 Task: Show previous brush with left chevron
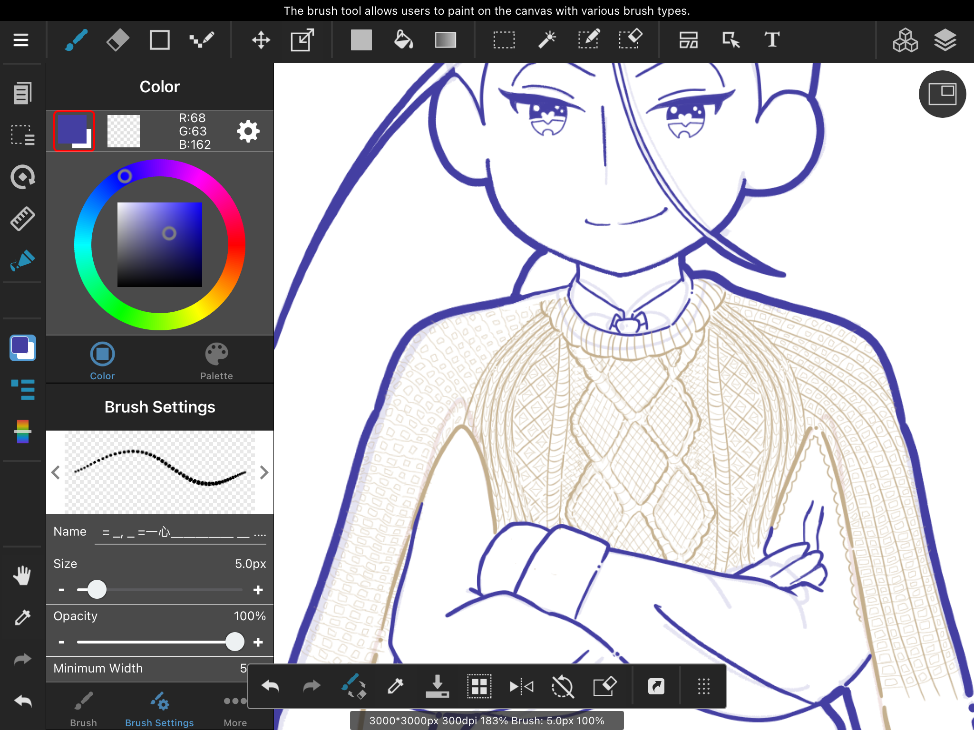56,472
